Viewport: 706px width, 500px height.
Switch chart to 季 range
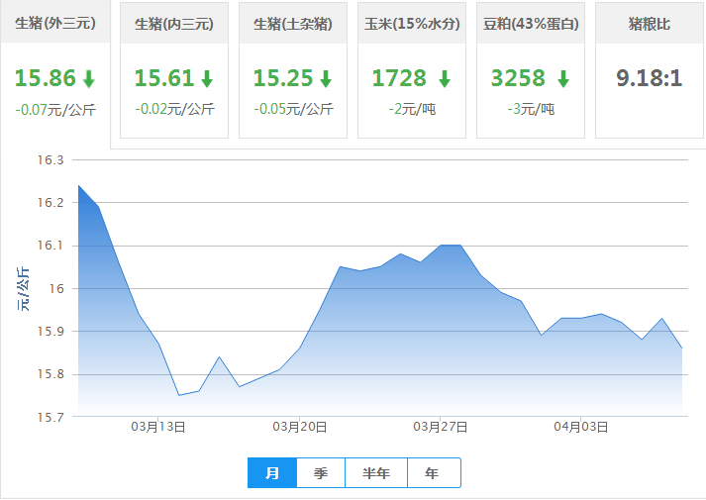pos(321,473)
